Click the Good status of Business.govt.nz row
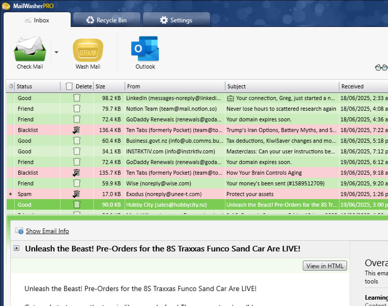This screenshot has height=306, width=388. tap(38, 141)
